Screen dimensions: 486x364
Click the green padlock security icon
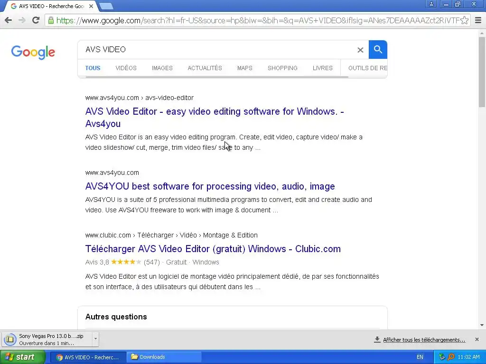click(x=51, y=20)
